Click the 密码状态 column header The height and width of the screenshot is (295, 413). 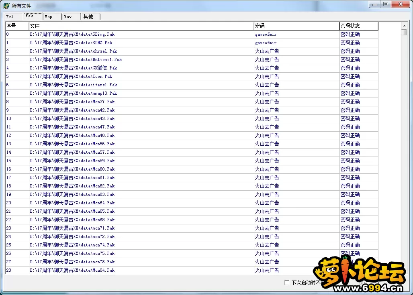coord(359,26)
